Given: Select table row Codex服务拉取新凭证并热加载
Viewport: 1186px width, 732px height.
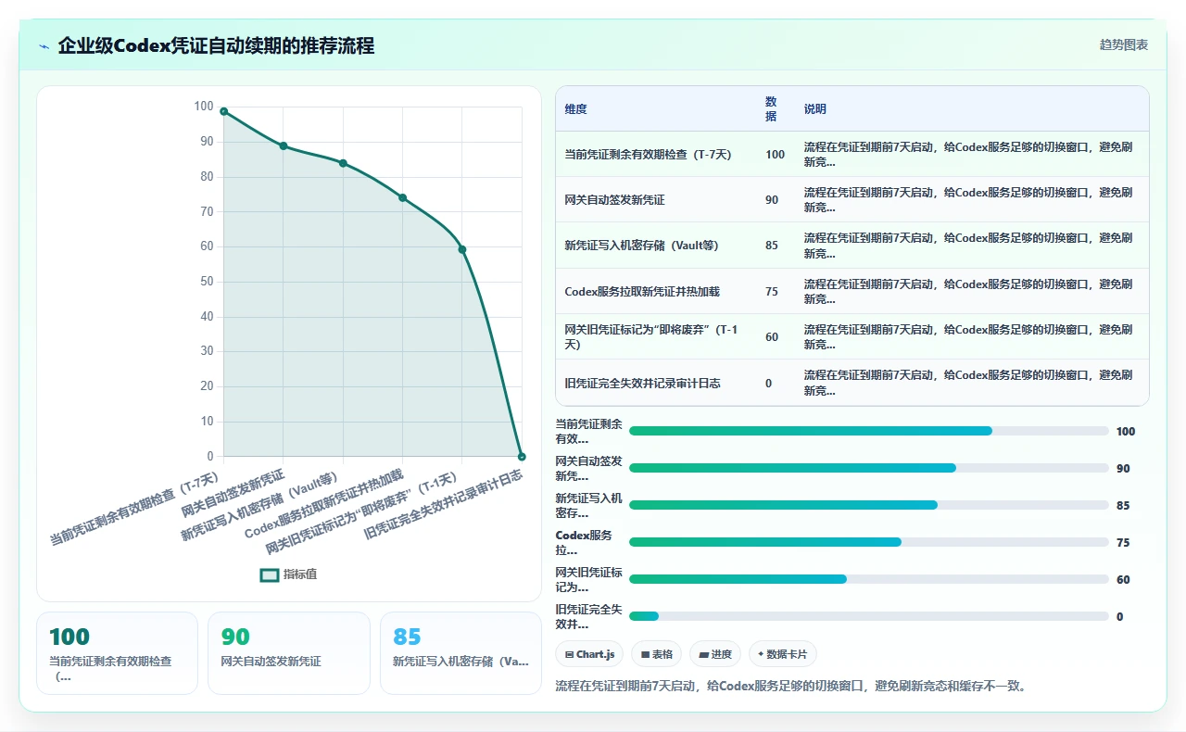Looking at the screenshot, I should pos(852,291).
